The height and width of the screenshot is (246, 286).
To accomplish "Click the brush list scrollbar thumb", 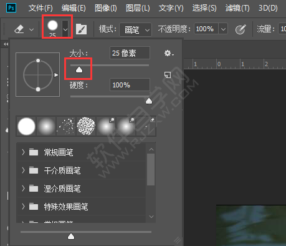I will pyautogui.click(x=151, y=169).
